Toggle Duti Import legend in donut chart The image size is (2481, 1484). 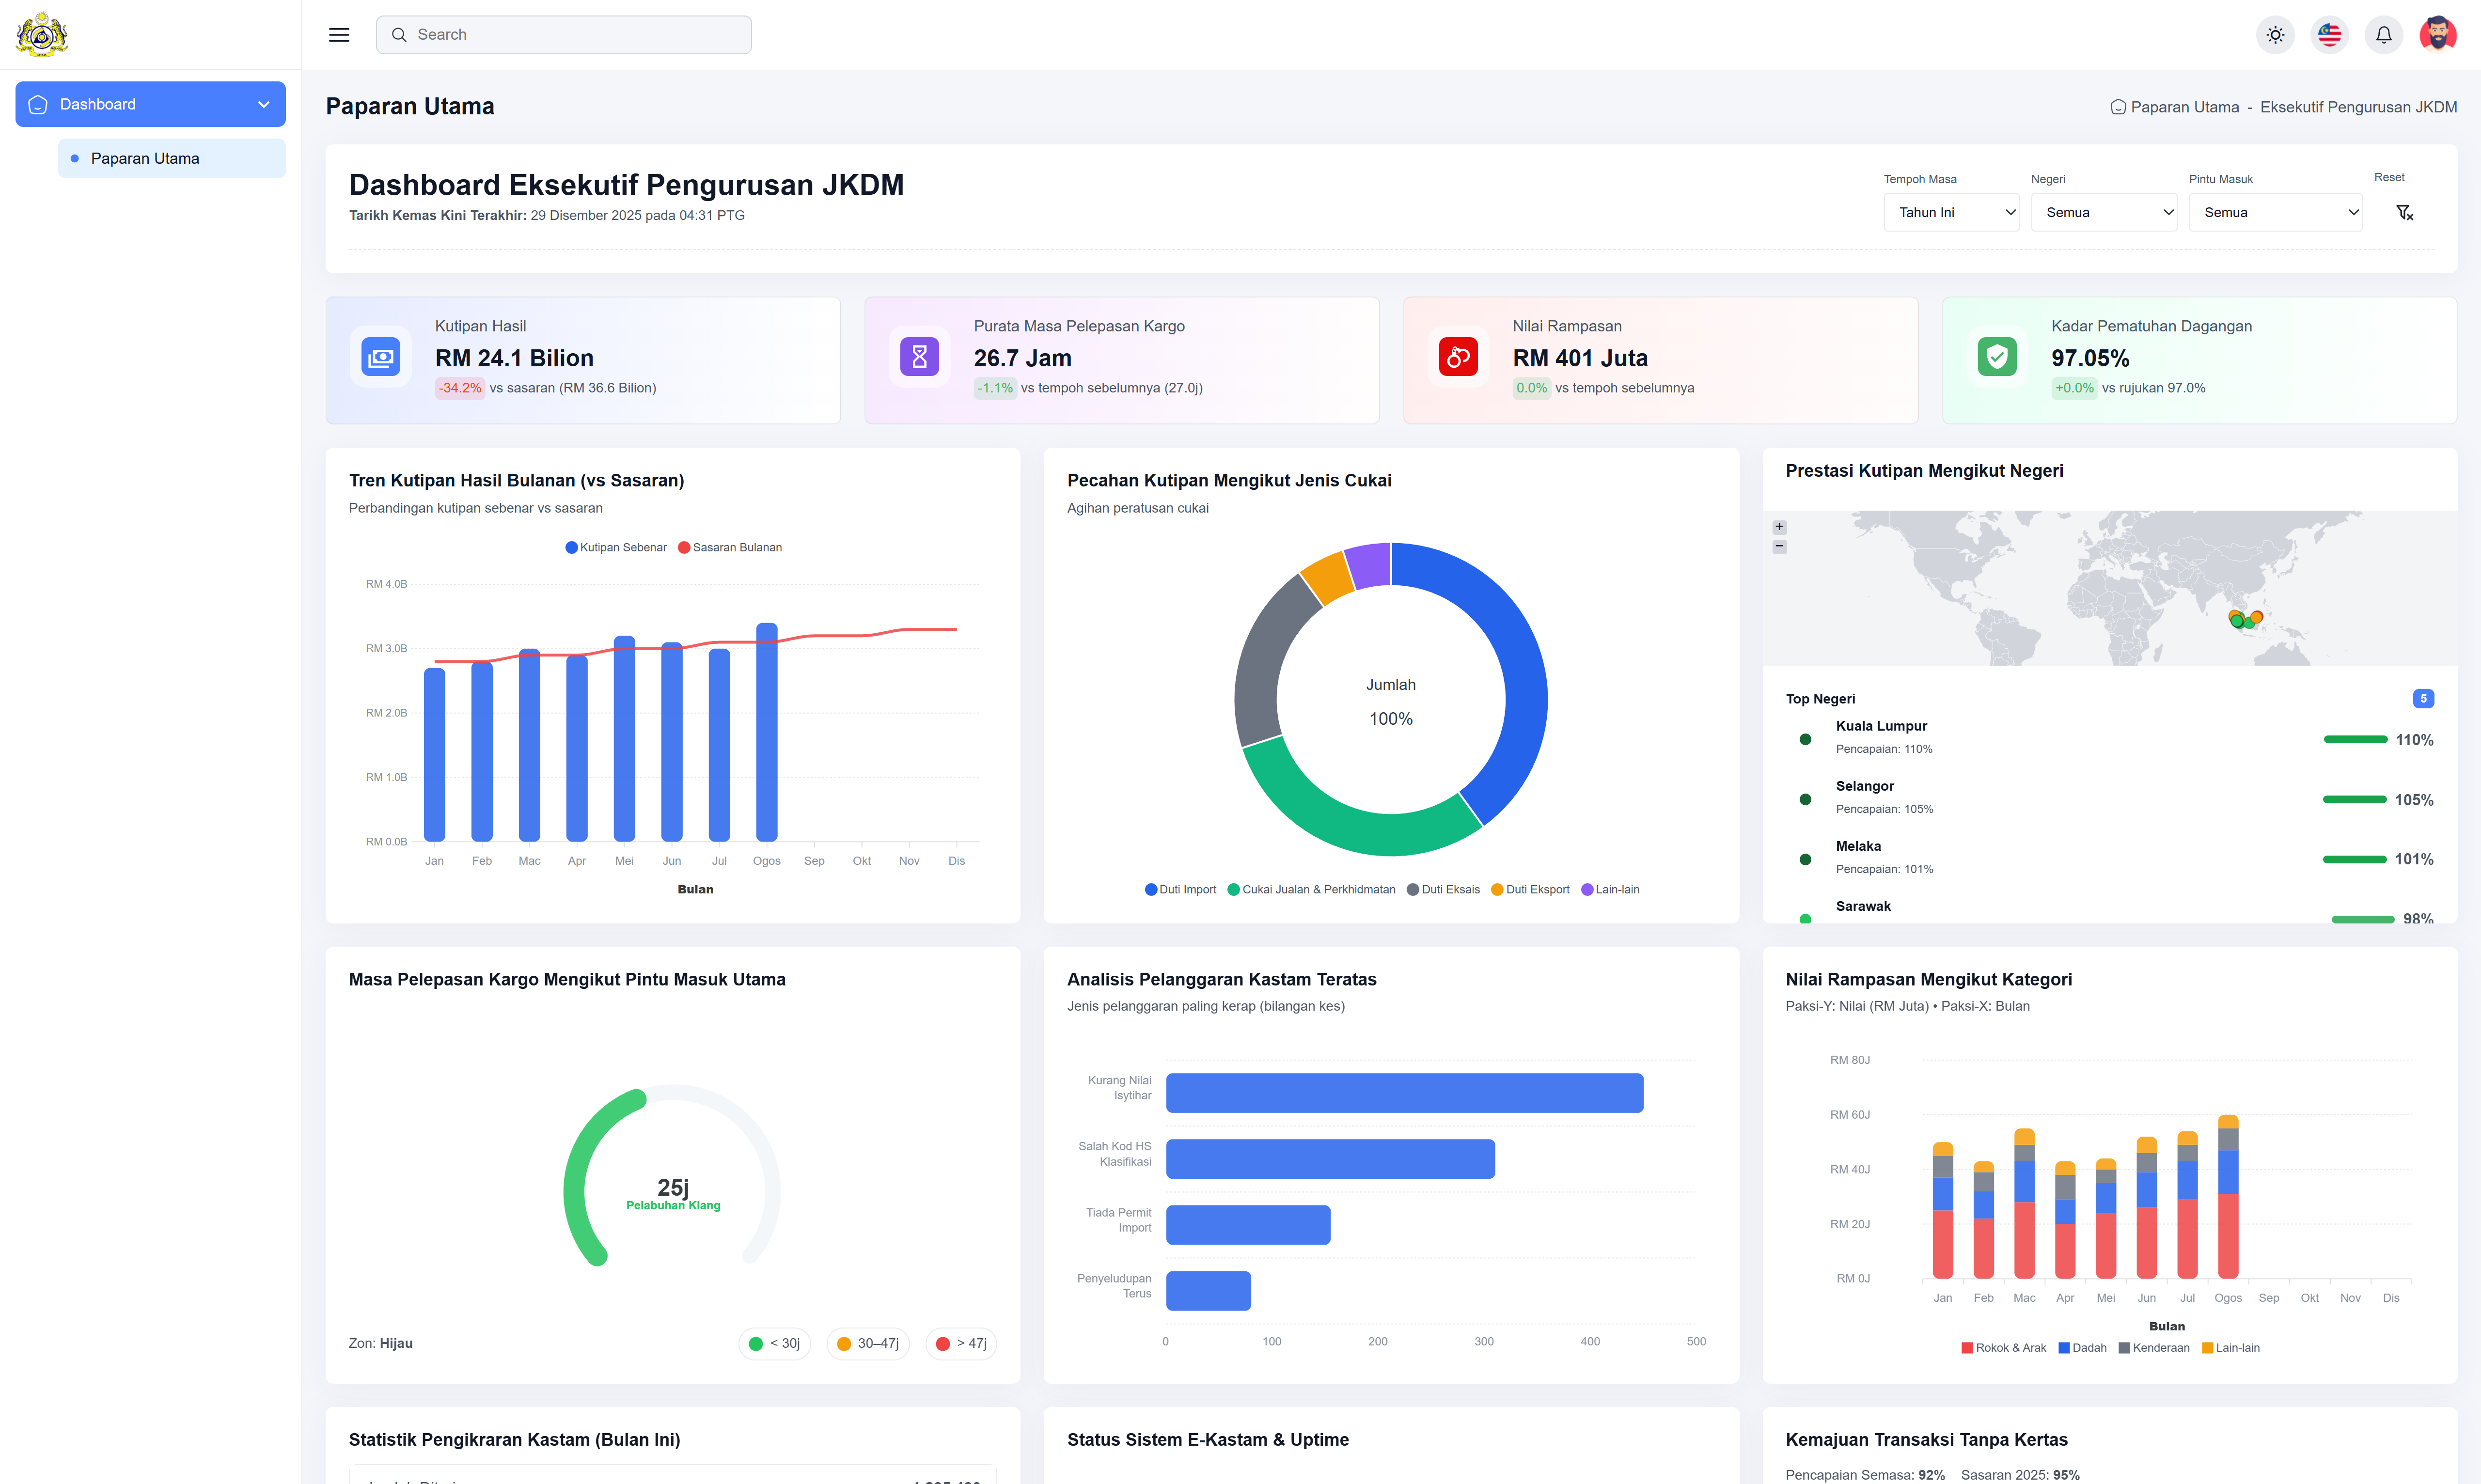(x=1180, y=889)
